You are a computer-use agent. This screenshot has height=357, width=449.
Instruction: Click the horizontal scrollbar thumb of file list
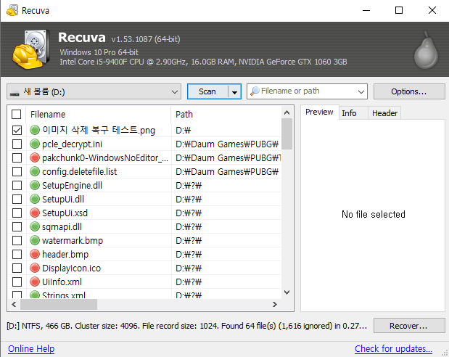59,304
